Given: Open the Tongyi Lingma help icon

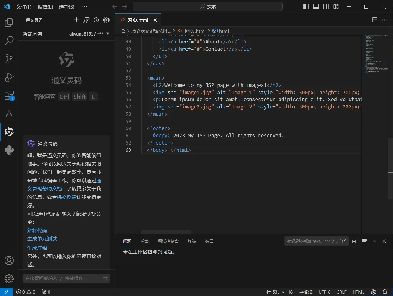Looking at the screenshot, I should pos(96,20).
